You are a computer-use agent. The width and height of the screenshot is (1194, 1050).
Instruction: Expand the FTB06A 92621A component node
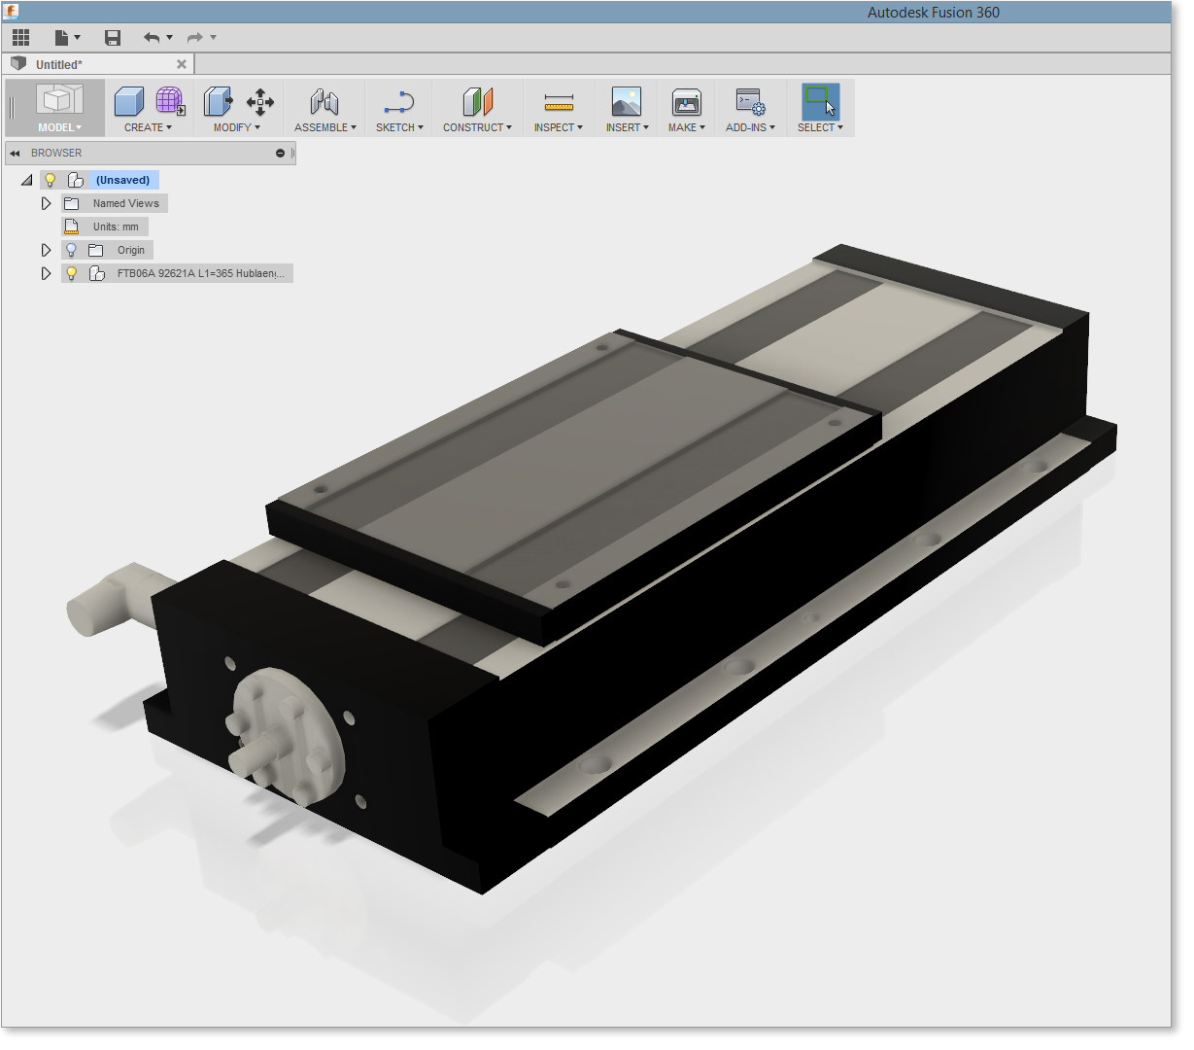point(46,273)
